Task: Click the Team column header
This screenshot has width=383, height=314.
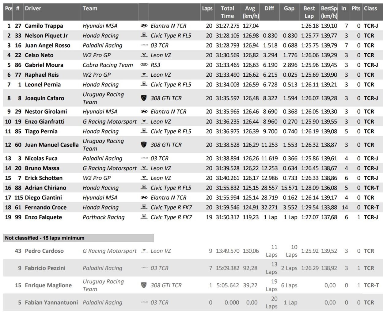Action: pyautogui.click(x=90, y=9)
